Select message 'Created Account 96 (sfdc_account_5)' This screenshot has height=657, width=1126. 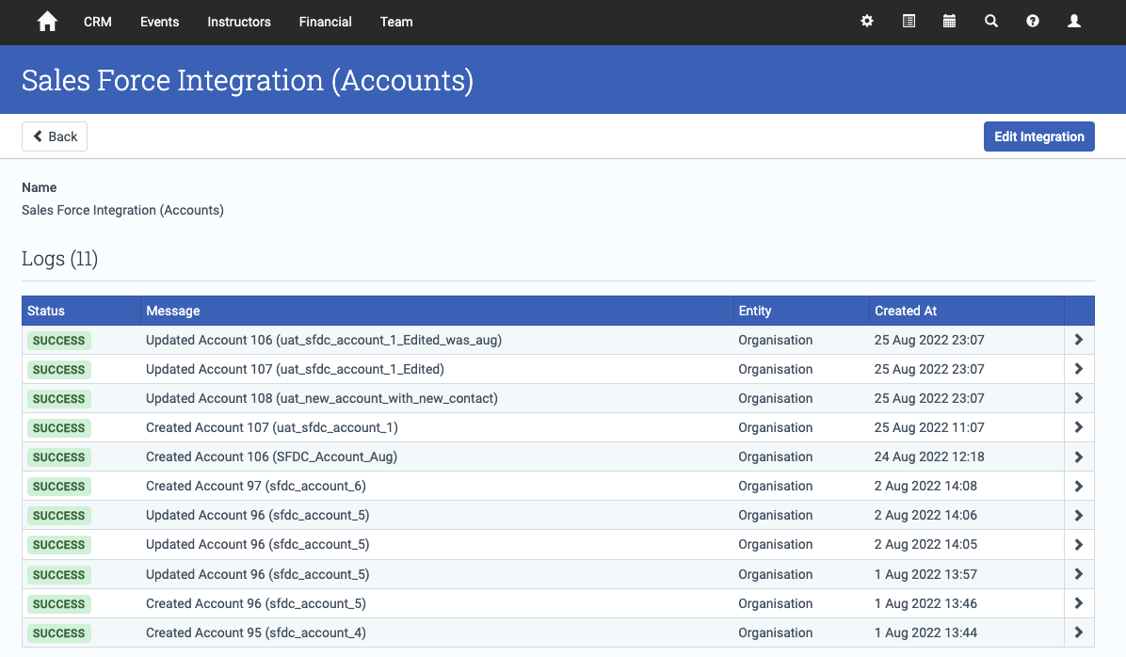pyautogui.click(x=256, y=604)
